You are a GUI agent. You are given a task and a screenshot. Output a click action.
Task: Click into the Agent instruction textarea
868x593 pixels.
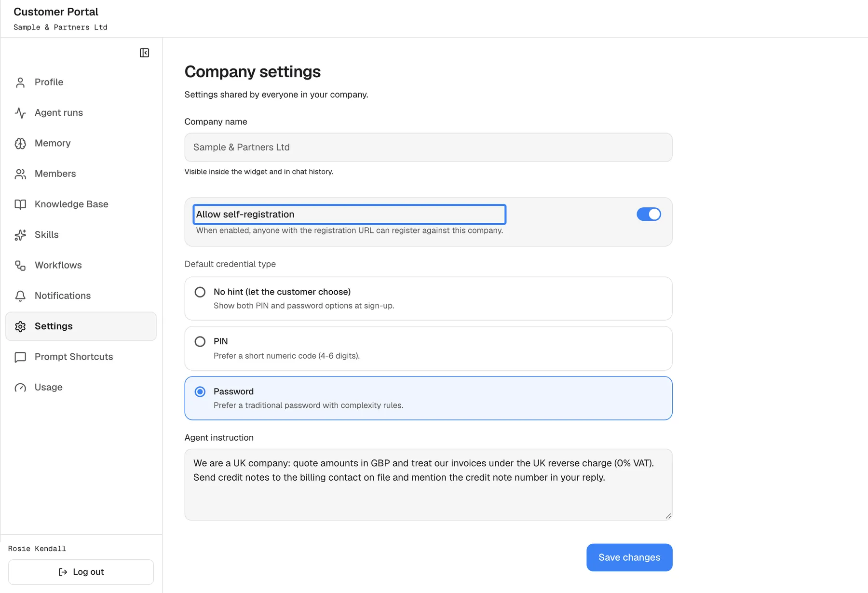pyautogui.click(x=428, y=485)
